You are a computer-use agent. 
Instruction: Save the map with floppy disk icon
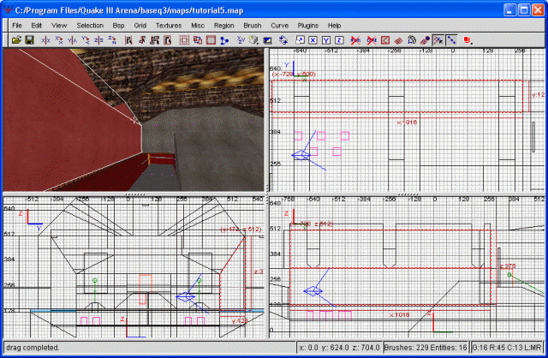pyautogui.click(x=30, y=40)
